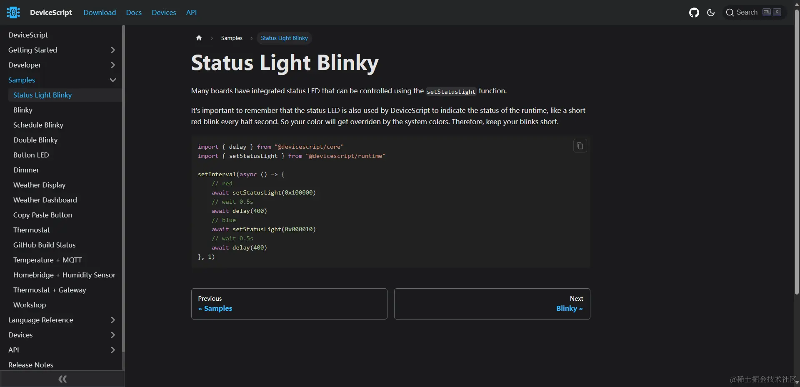The width and height of the screenshot is (800, 387).
Task: Click the DeviceScript brand title
Action: (x=51, y=12)
